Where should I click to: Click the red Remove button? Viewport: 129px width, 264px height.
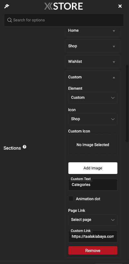point(93,250)
